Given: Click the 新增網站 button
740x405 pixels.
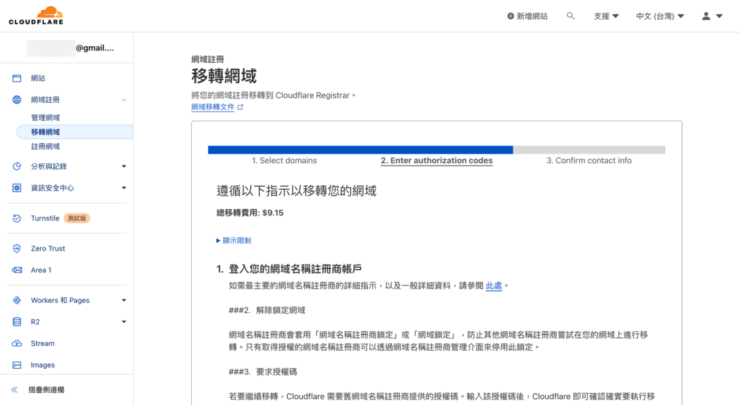Looking at the screenshot, I should [527, 16].
